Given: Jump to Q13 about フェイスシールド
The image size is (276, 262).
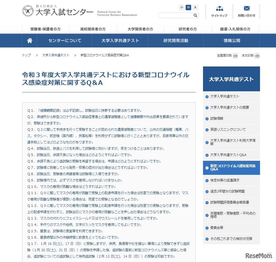Looking at the screenshot, I should pos(93,218).
